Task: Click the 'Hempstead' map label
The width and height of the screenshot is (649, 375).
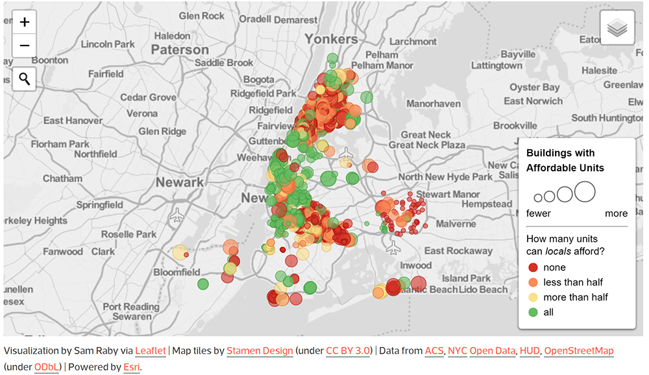Action: [x=487, y=204]
